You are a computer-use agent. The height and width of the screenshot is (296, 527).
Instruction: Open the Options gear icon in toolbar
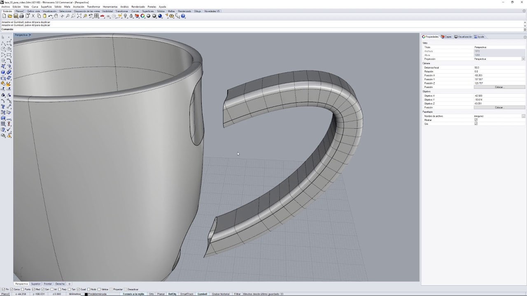click(171, 16)
